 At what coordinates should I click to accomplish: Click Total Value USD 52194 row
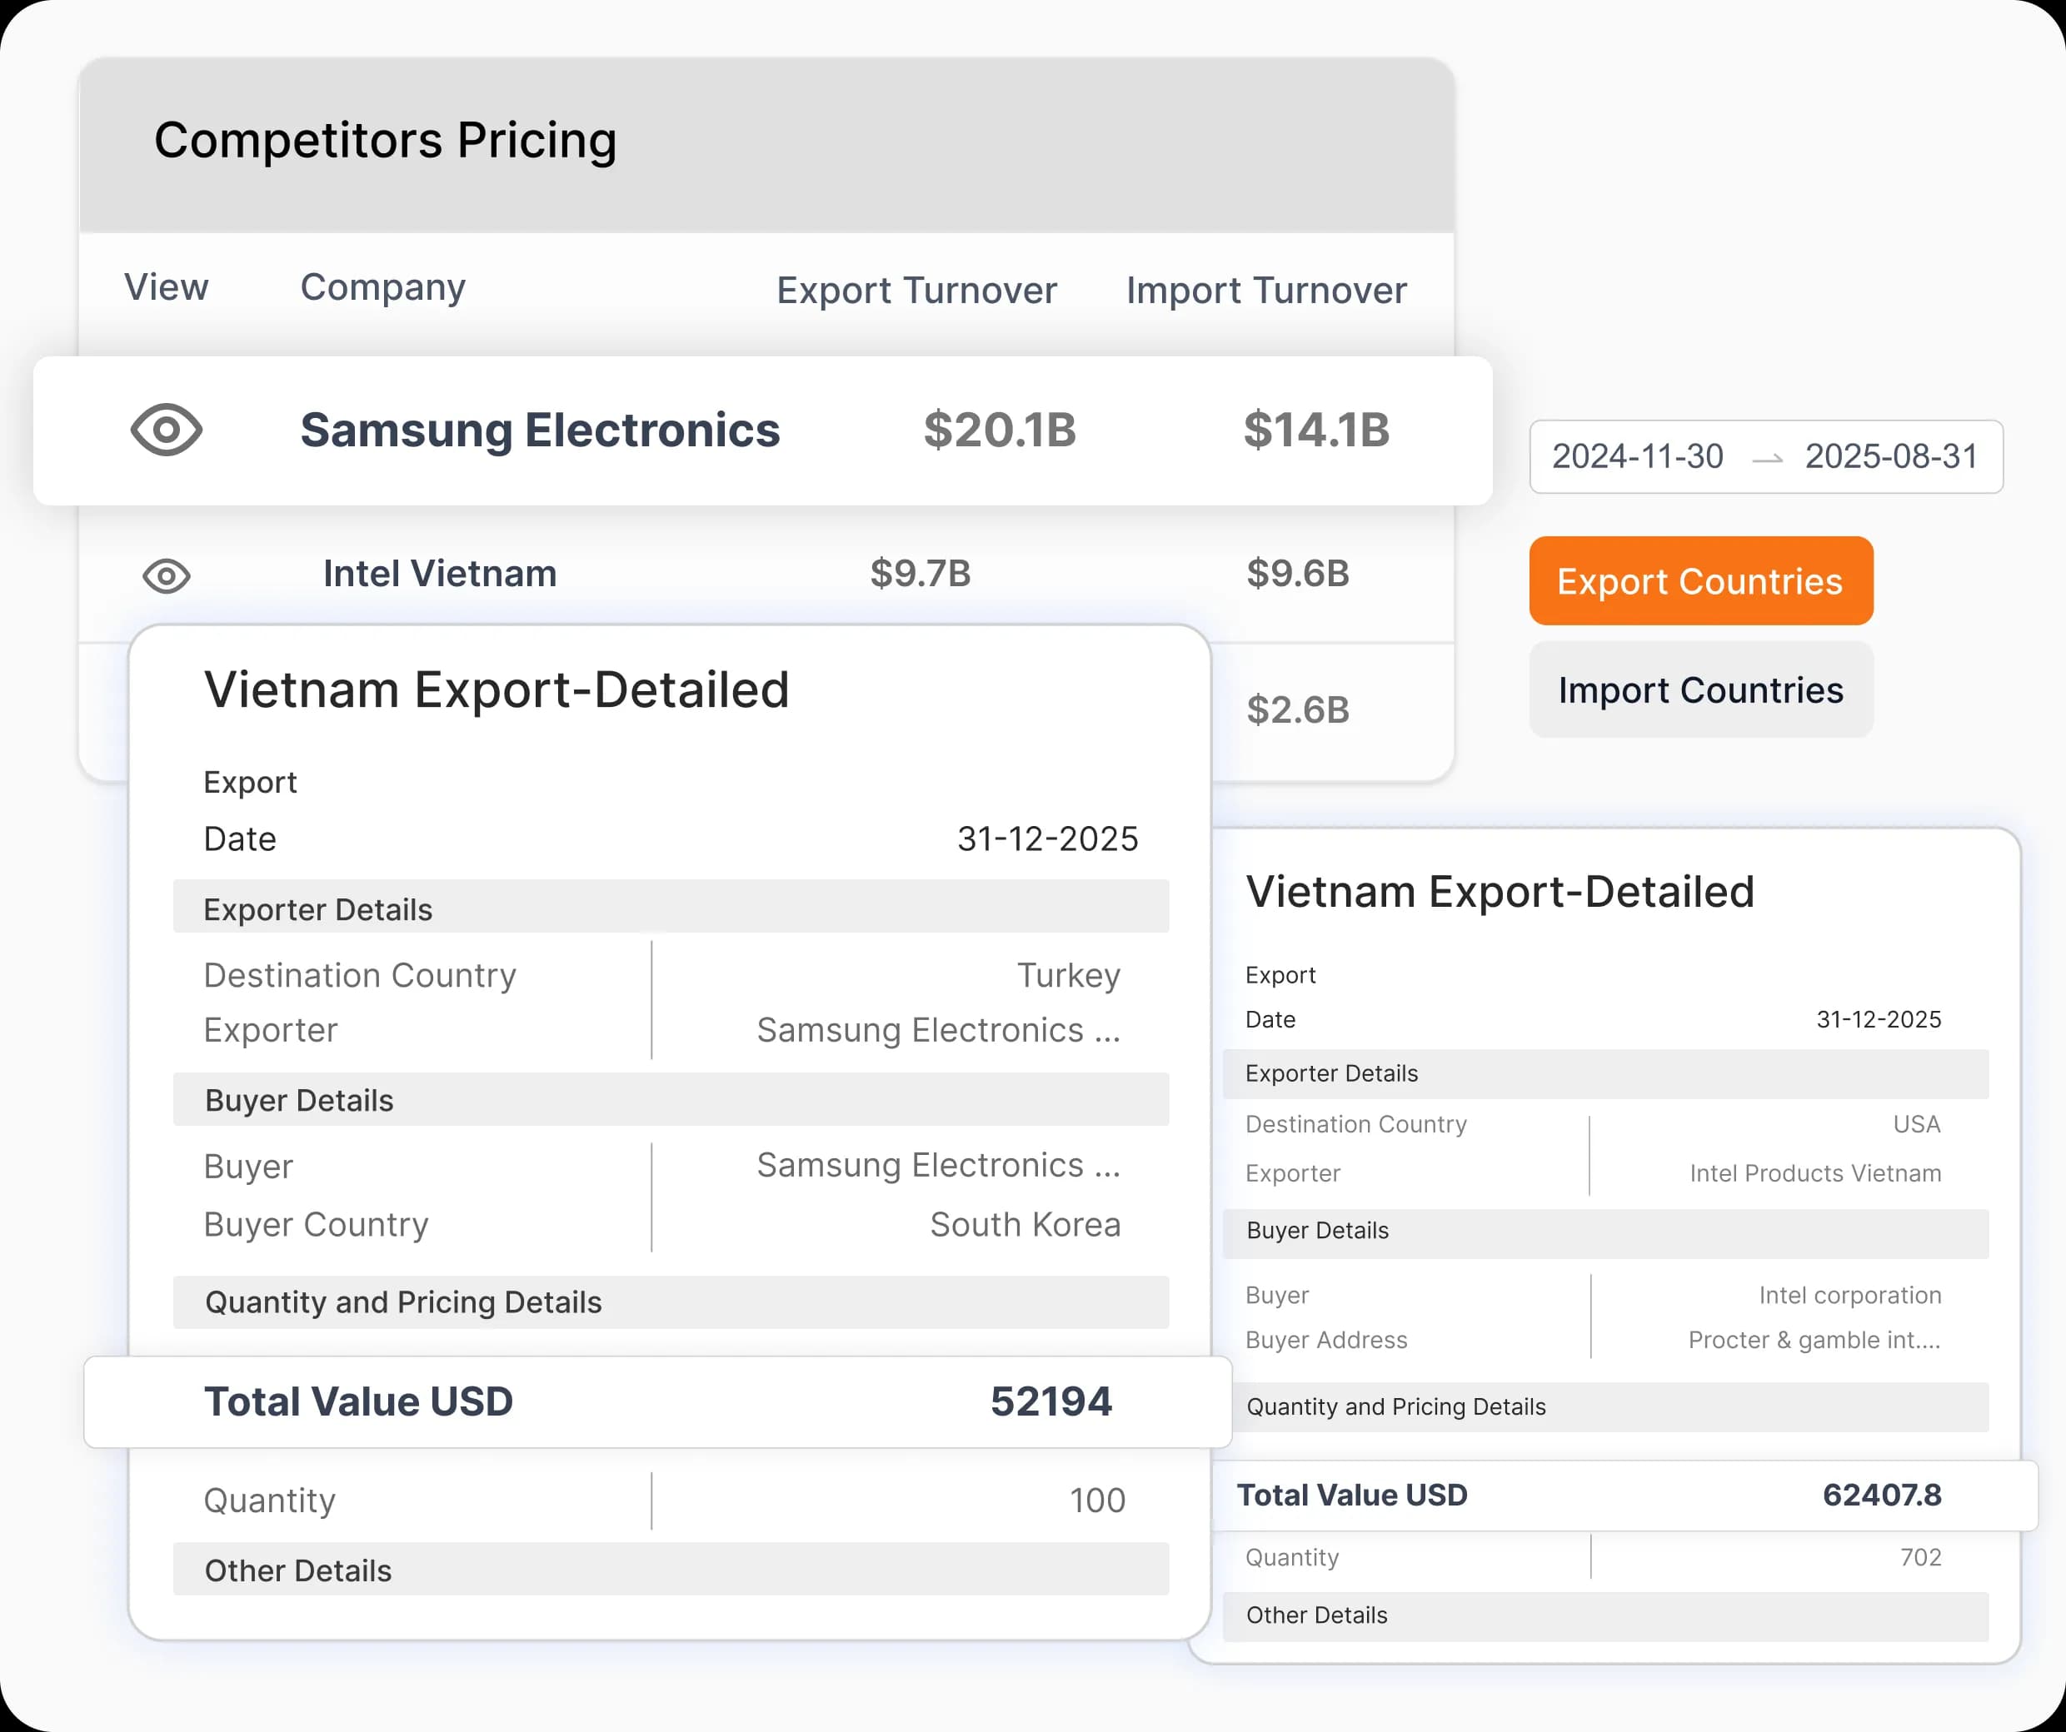[658, 1402]
